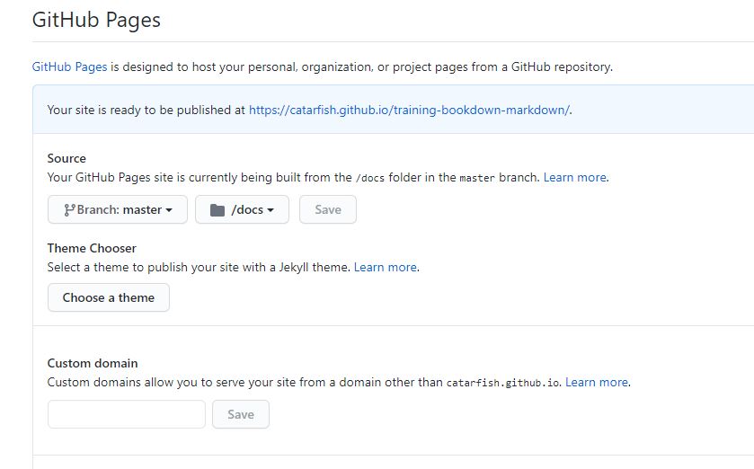Open the Branch: master dropdown
The width and height of the screenshot is (754, 469).
[x=117, y=209]
